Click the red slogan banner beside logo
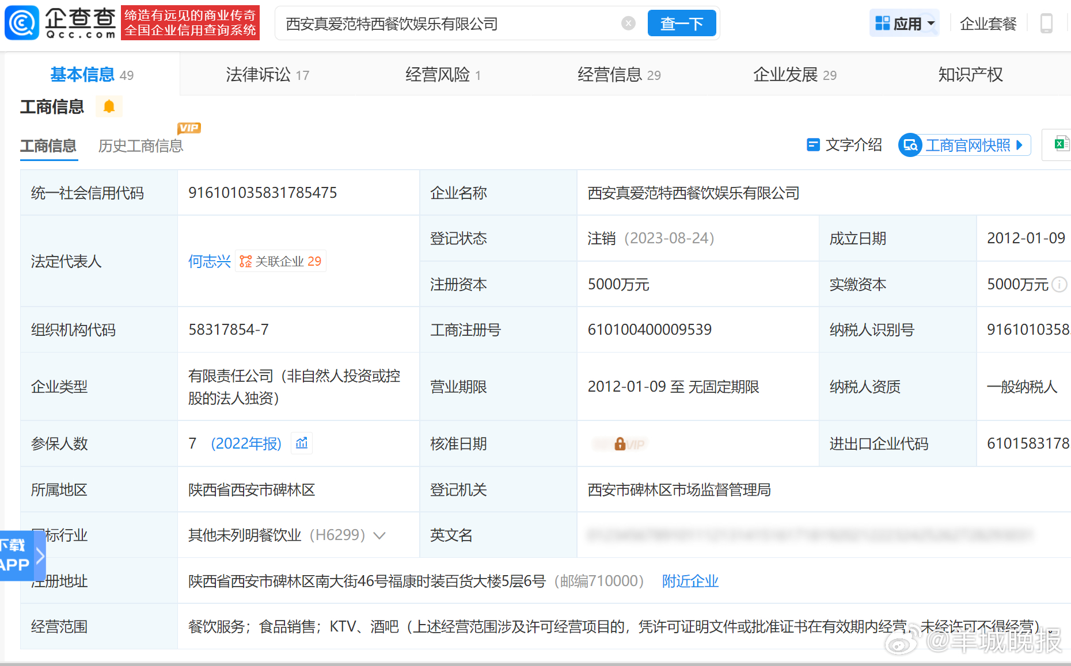This screenshot has height=666, width=1071. click(190, 23)
